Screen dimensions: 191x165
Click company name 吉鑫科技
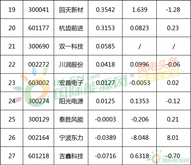click(x=71, y=156)
